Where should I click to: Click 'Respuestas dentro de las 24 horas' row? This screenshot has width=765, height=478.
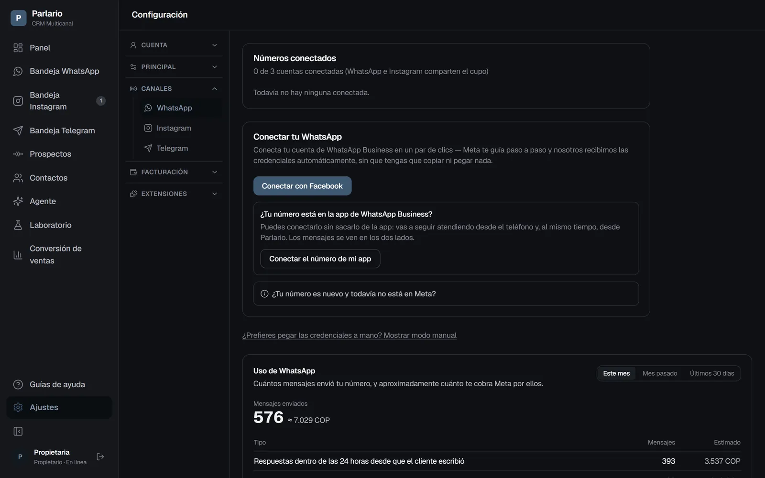497,461
